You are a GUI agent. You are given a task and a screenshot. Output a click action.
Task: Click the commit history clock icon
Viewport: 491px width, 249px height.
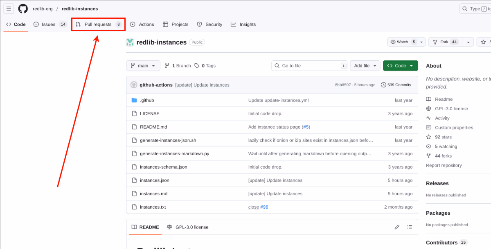pos(383,85)
